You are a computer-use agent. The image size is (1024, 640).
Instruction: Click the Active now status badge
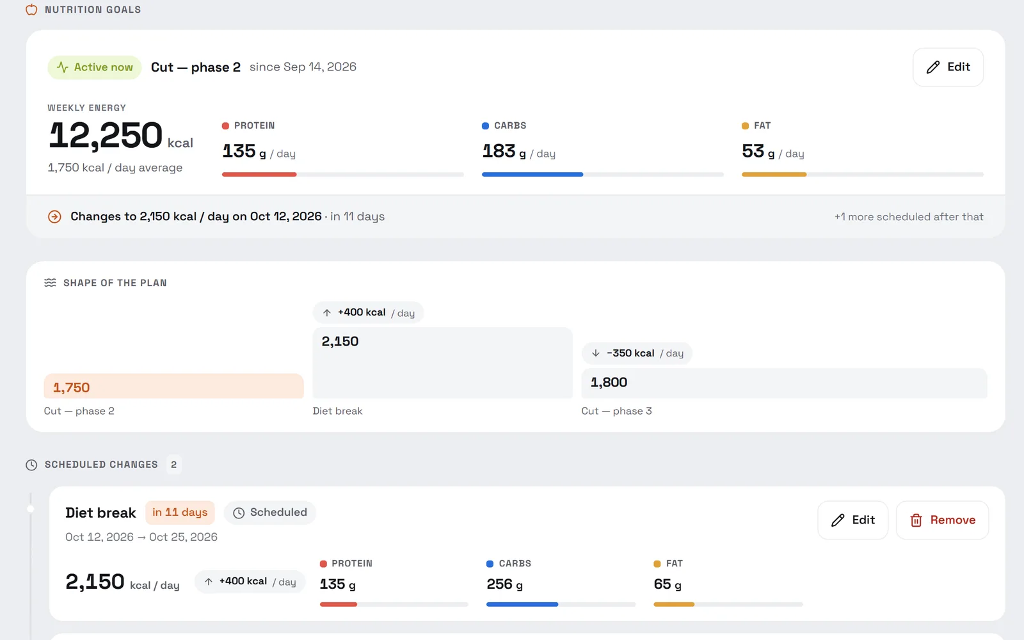[95, 67]
